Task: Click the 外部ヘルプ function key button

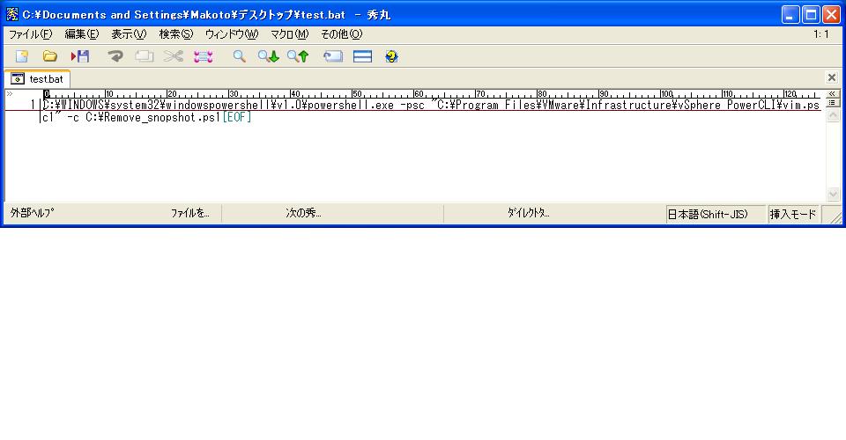Action: click(33, 213)
